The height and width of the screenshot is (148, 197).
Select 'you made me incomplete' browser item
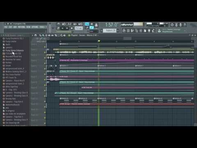pyautogui.click(x=16, y=114)
